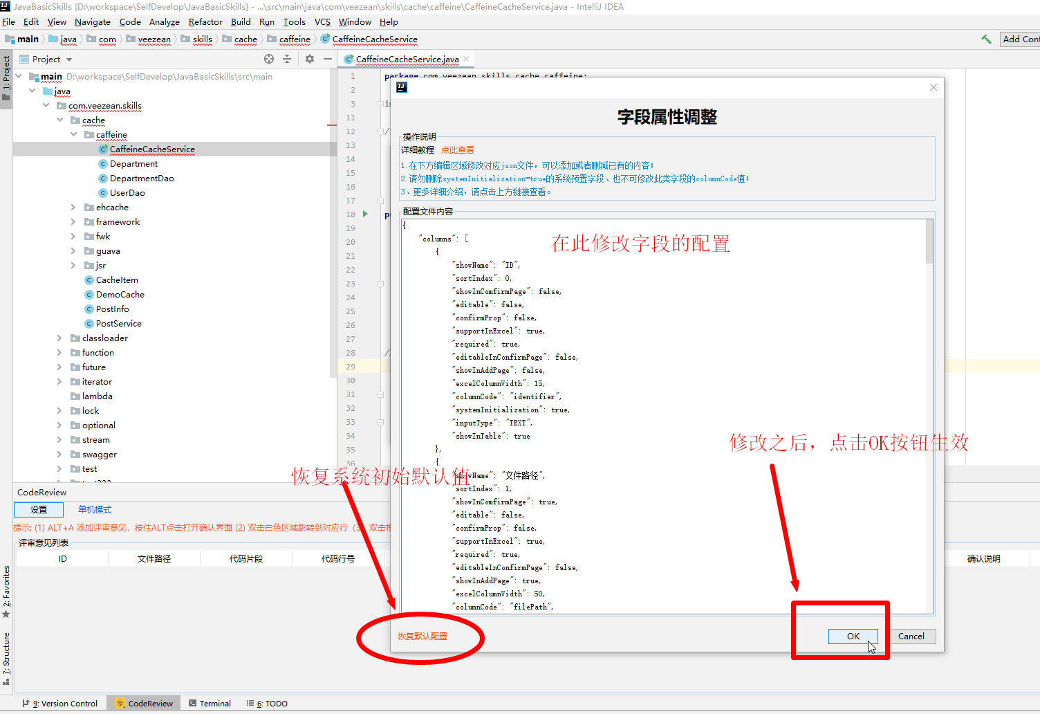This screenshot has height=714, width=1040.
Task: Click the 设置 button in CodeReview panel
Action: (x=39, y=510)
